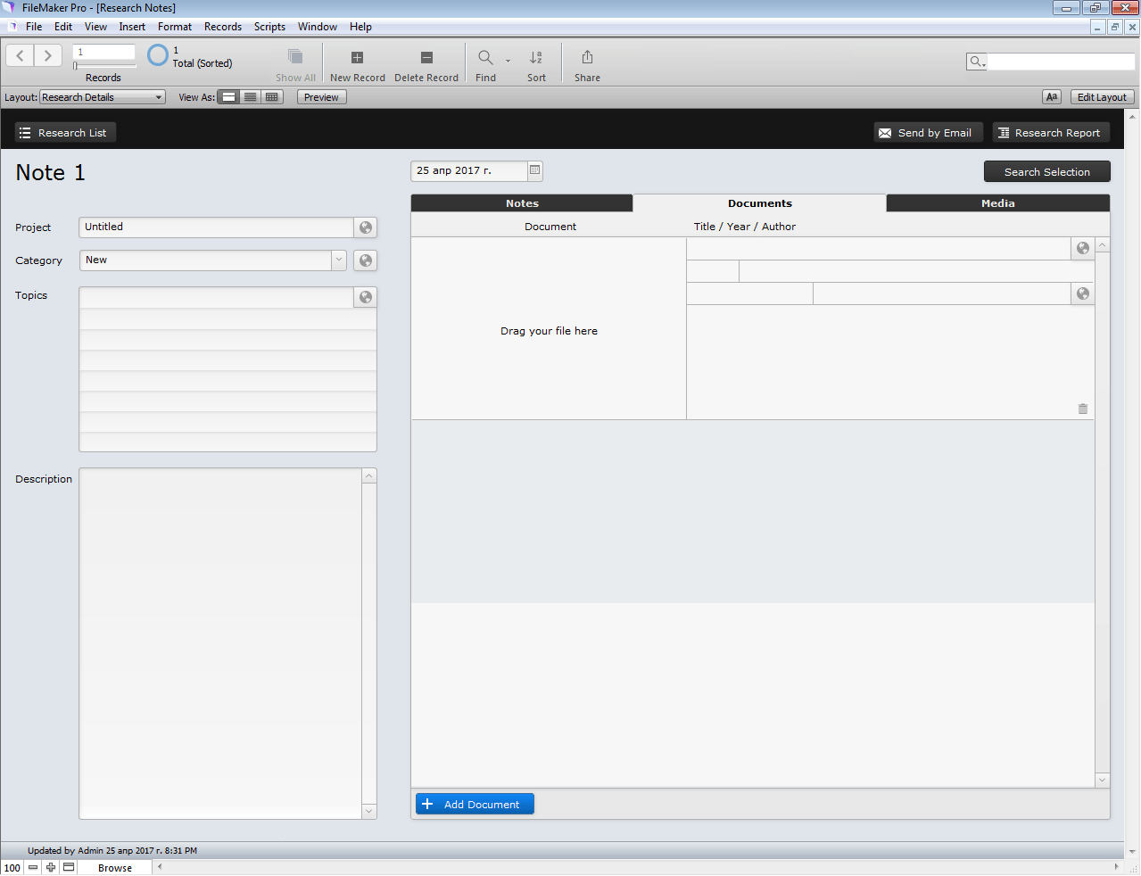Viewport: 1141px width, 876px height.
Task: Open the File menu
Action: (x=34, y=27)
